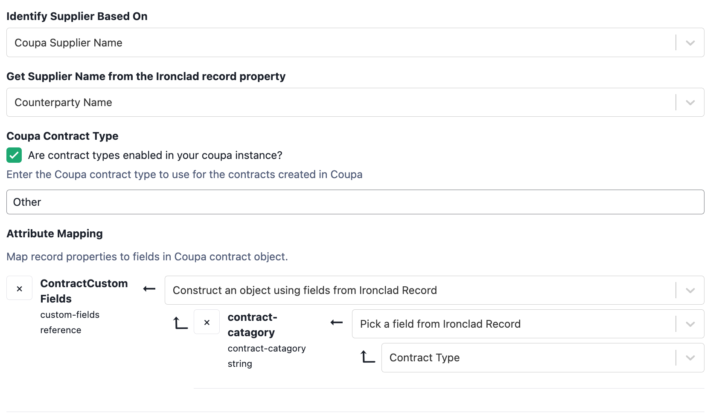Open 'Pick a field from Ironclad Record' dropdown

512,324
